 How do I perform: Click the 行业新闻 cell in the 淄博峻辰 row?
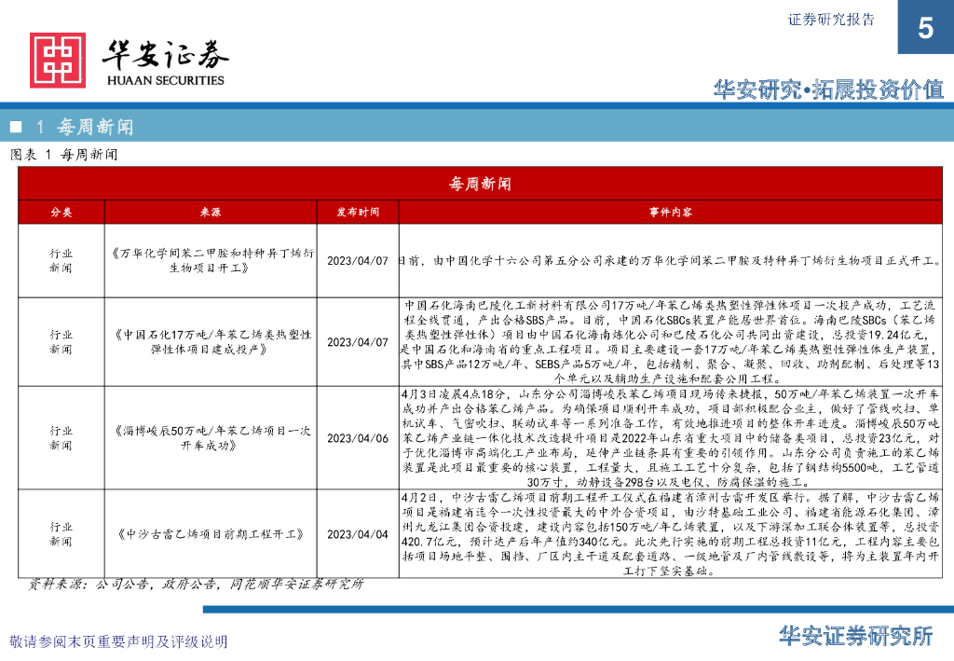[x=61, y=438]
